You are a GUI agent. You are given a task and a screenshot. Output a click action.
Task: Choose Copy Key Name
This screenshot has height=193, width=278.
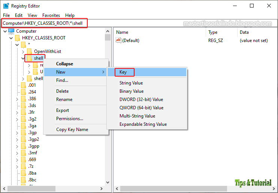[x=76, y=130]
